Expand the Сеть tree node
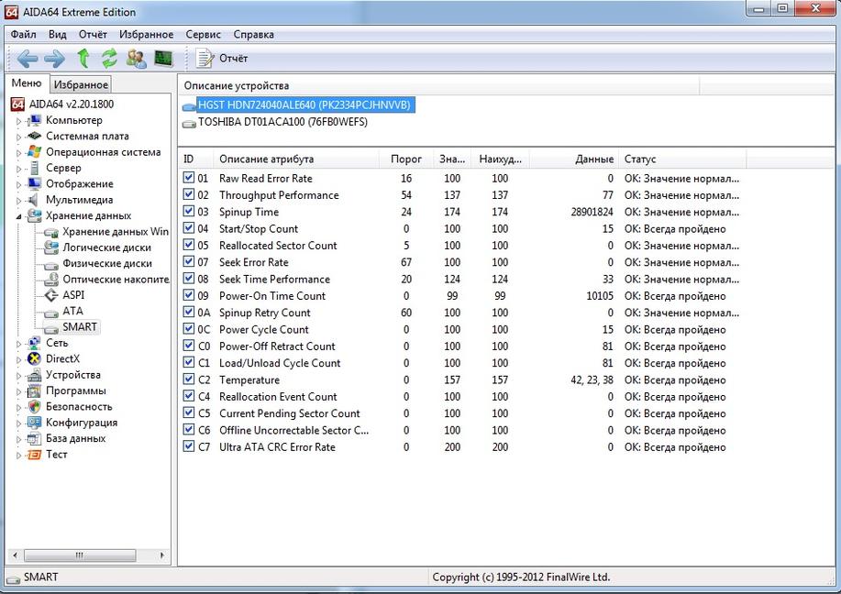Viewport: 841px width, 594px height. [x=18, y=344]
